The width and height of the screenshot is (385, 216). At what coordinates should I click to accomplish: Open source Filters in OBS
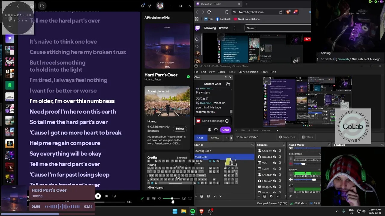pos(307,137)
